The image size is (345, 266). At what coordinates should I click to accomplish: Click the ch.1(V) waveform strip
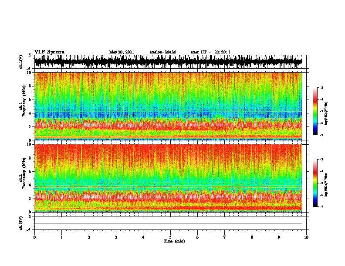168,62
